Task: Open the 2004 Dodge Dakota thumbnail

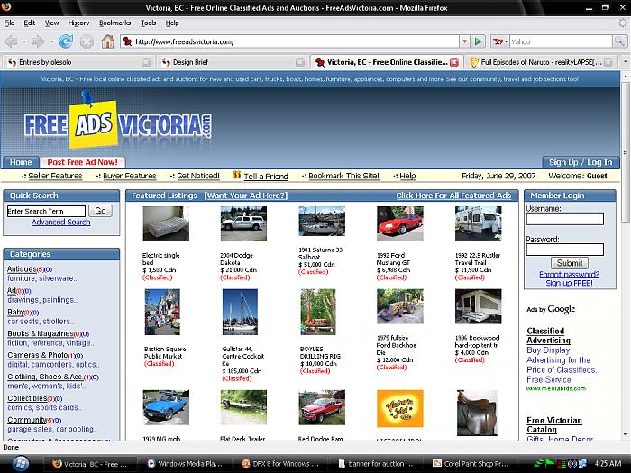Action: click(243, 223)
